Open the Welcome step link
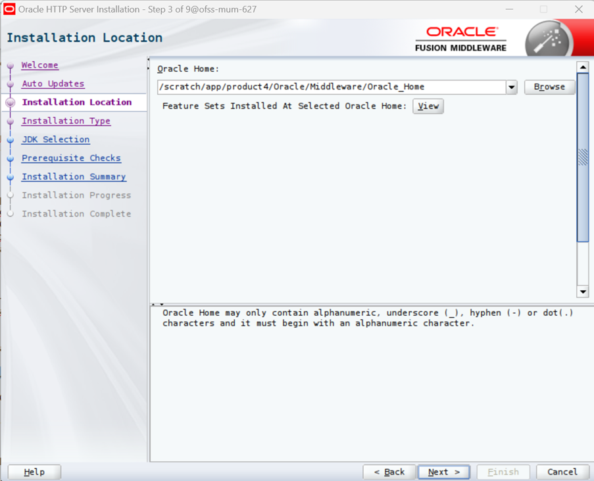594x481 pixels. [39, 65]
